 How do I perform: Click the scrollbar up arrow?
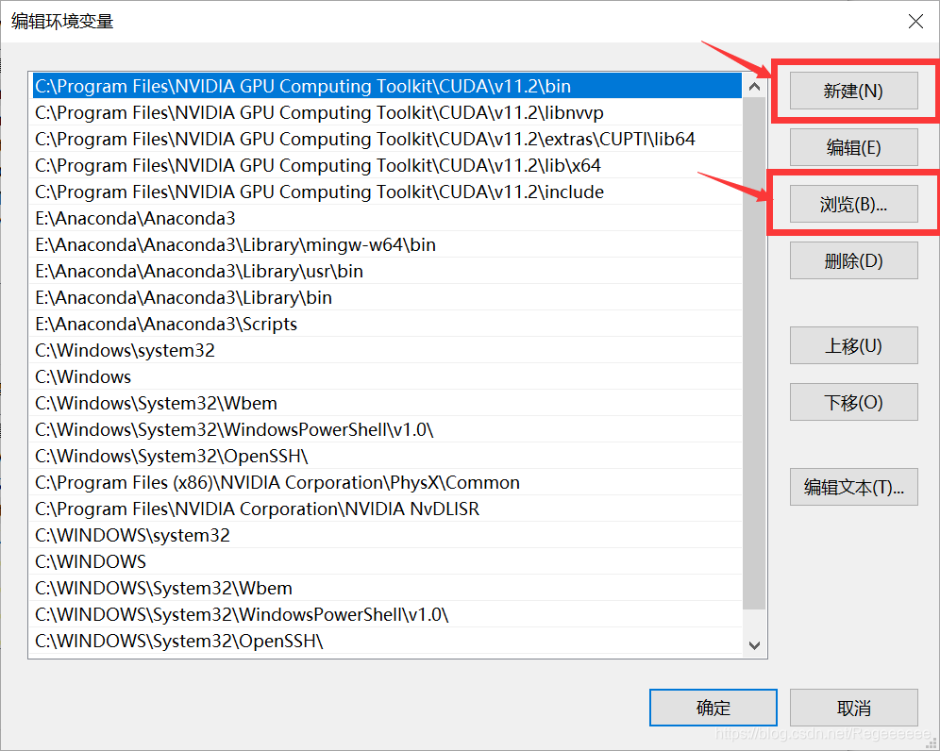755,86
